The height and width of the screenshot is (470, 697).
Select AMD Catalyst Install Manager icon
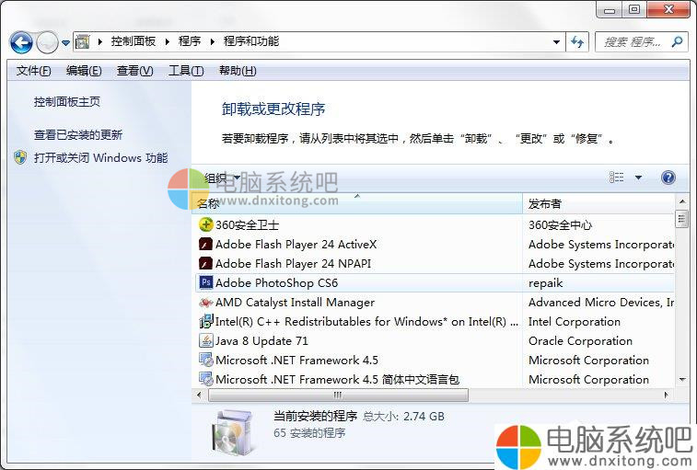(206, 302)
